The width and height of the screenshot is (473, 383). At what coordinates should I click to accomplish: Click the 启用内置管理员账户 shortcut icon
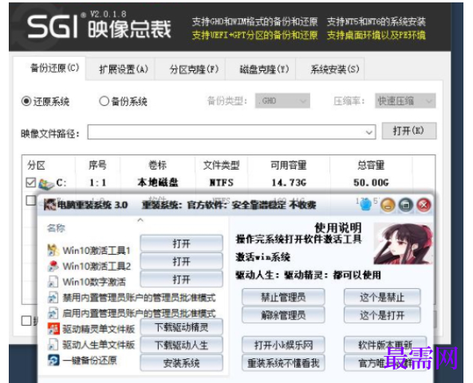[x=53, y=313]
